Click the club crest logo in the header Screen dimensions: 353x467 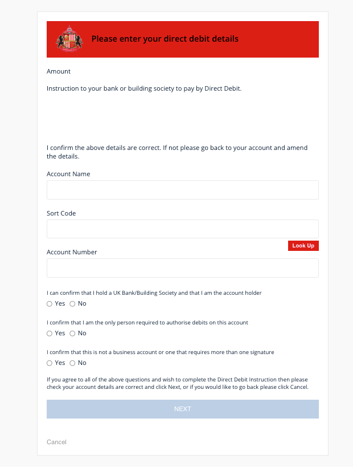pyautogui.click(x=69, y=39)
